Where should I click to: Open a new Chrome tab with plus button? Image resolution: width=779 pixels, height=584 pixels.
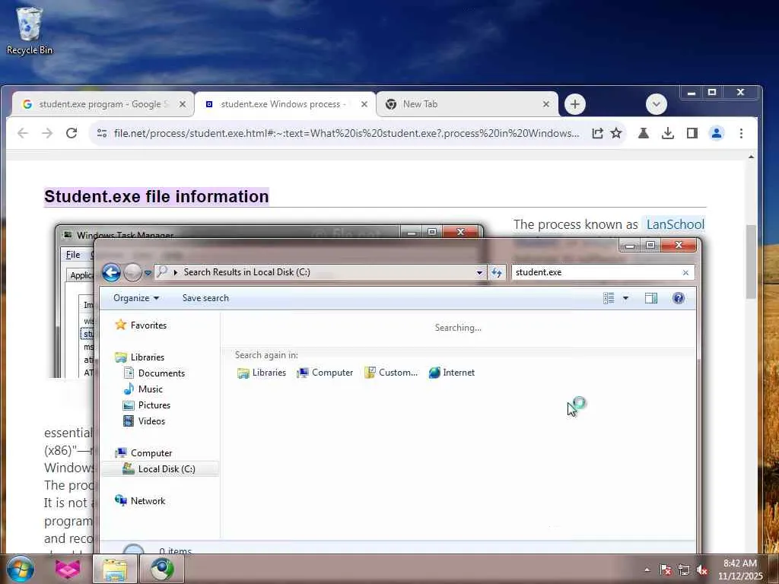coord(575,104)
